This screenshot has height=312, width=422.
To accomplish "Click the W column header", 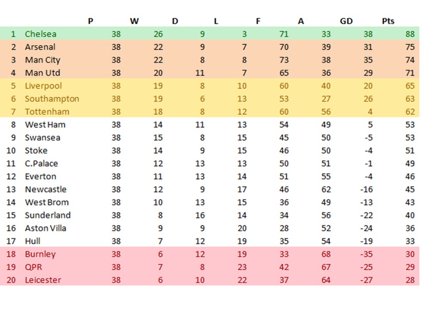I will pos(134,21).
